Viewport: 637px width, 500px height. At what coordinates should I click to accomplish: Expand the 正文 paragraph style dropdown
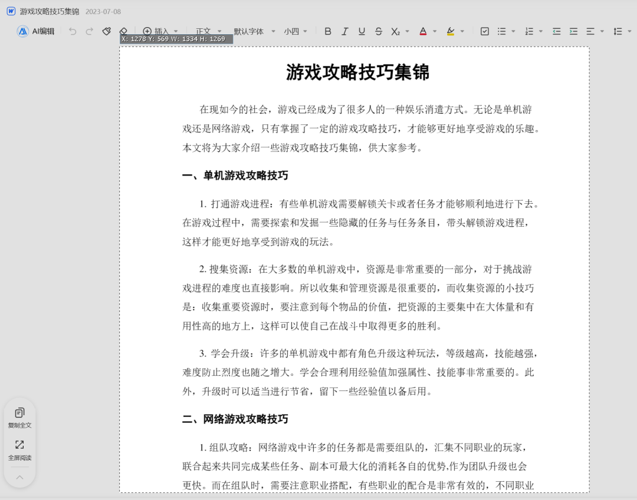pos(208,31)
